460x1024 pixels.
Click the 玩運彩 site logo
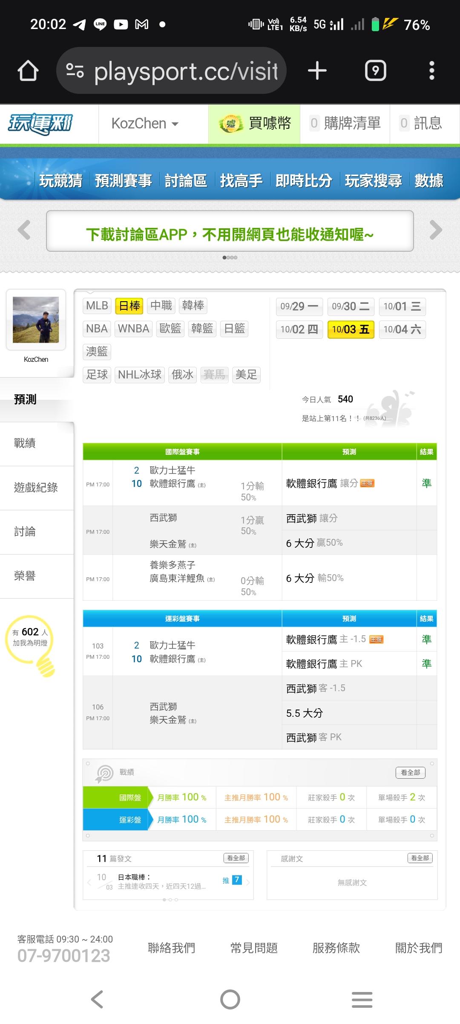[40, 124]
